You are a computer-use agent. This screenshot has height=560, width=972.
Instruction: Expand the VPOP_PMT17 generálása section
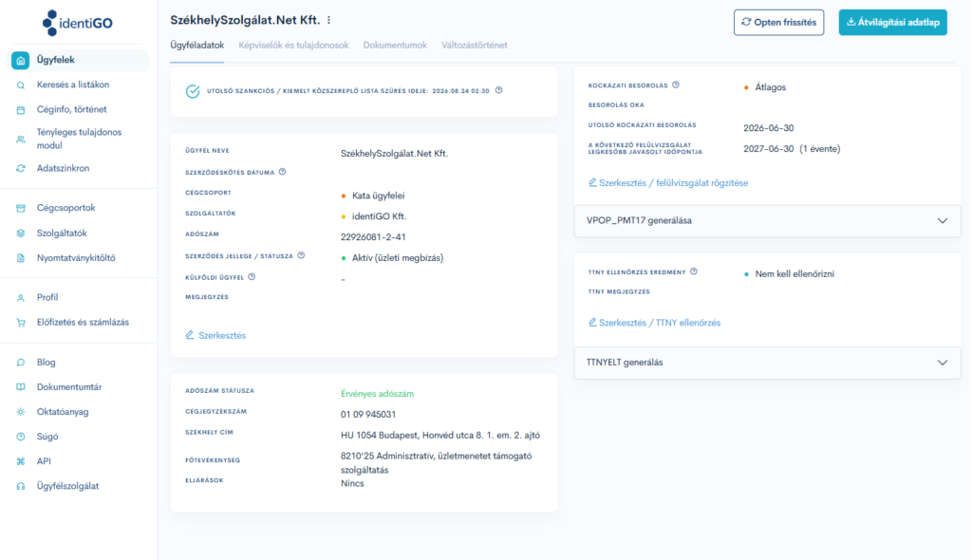(767, 221)
